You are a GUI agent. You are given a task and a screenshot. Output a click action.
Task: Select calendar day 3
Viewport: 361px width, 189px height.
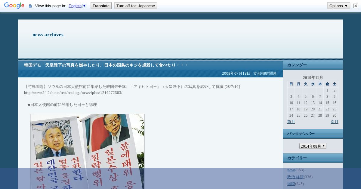[291, 97]
